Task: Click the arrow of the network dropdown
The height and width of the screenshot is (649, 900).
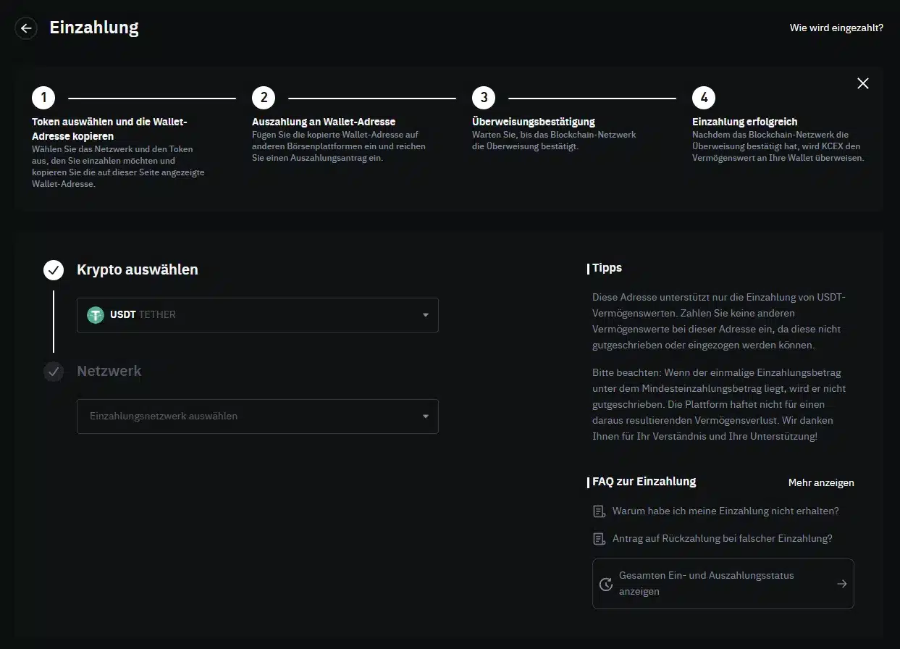Action: tap(426, 416)
